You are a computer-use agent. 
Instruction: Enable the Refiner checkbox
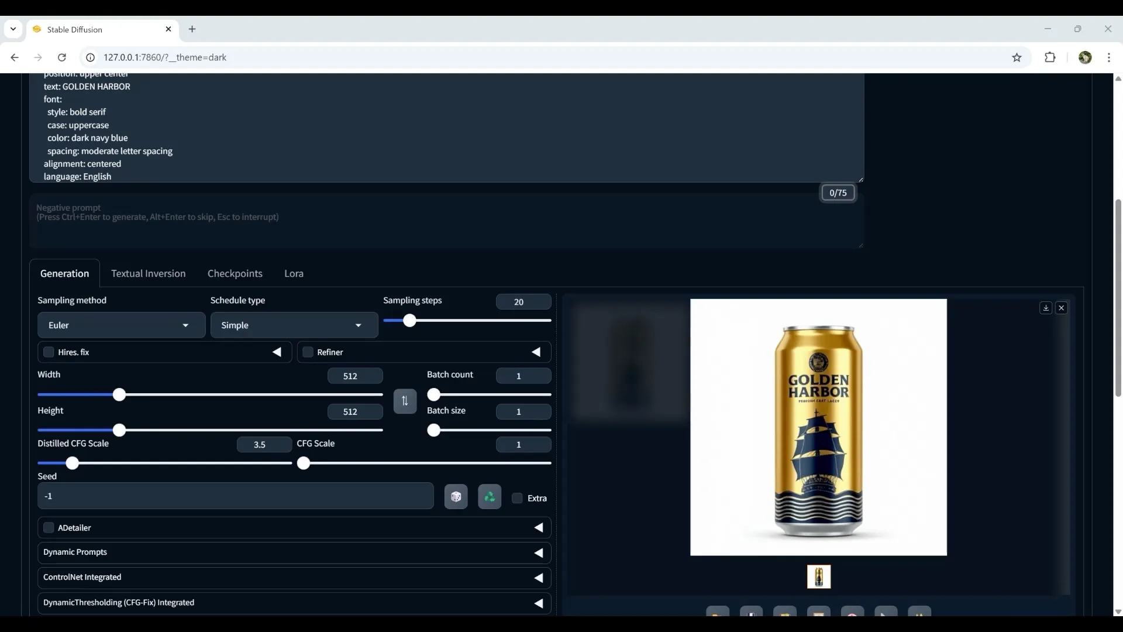click(308, 352)
